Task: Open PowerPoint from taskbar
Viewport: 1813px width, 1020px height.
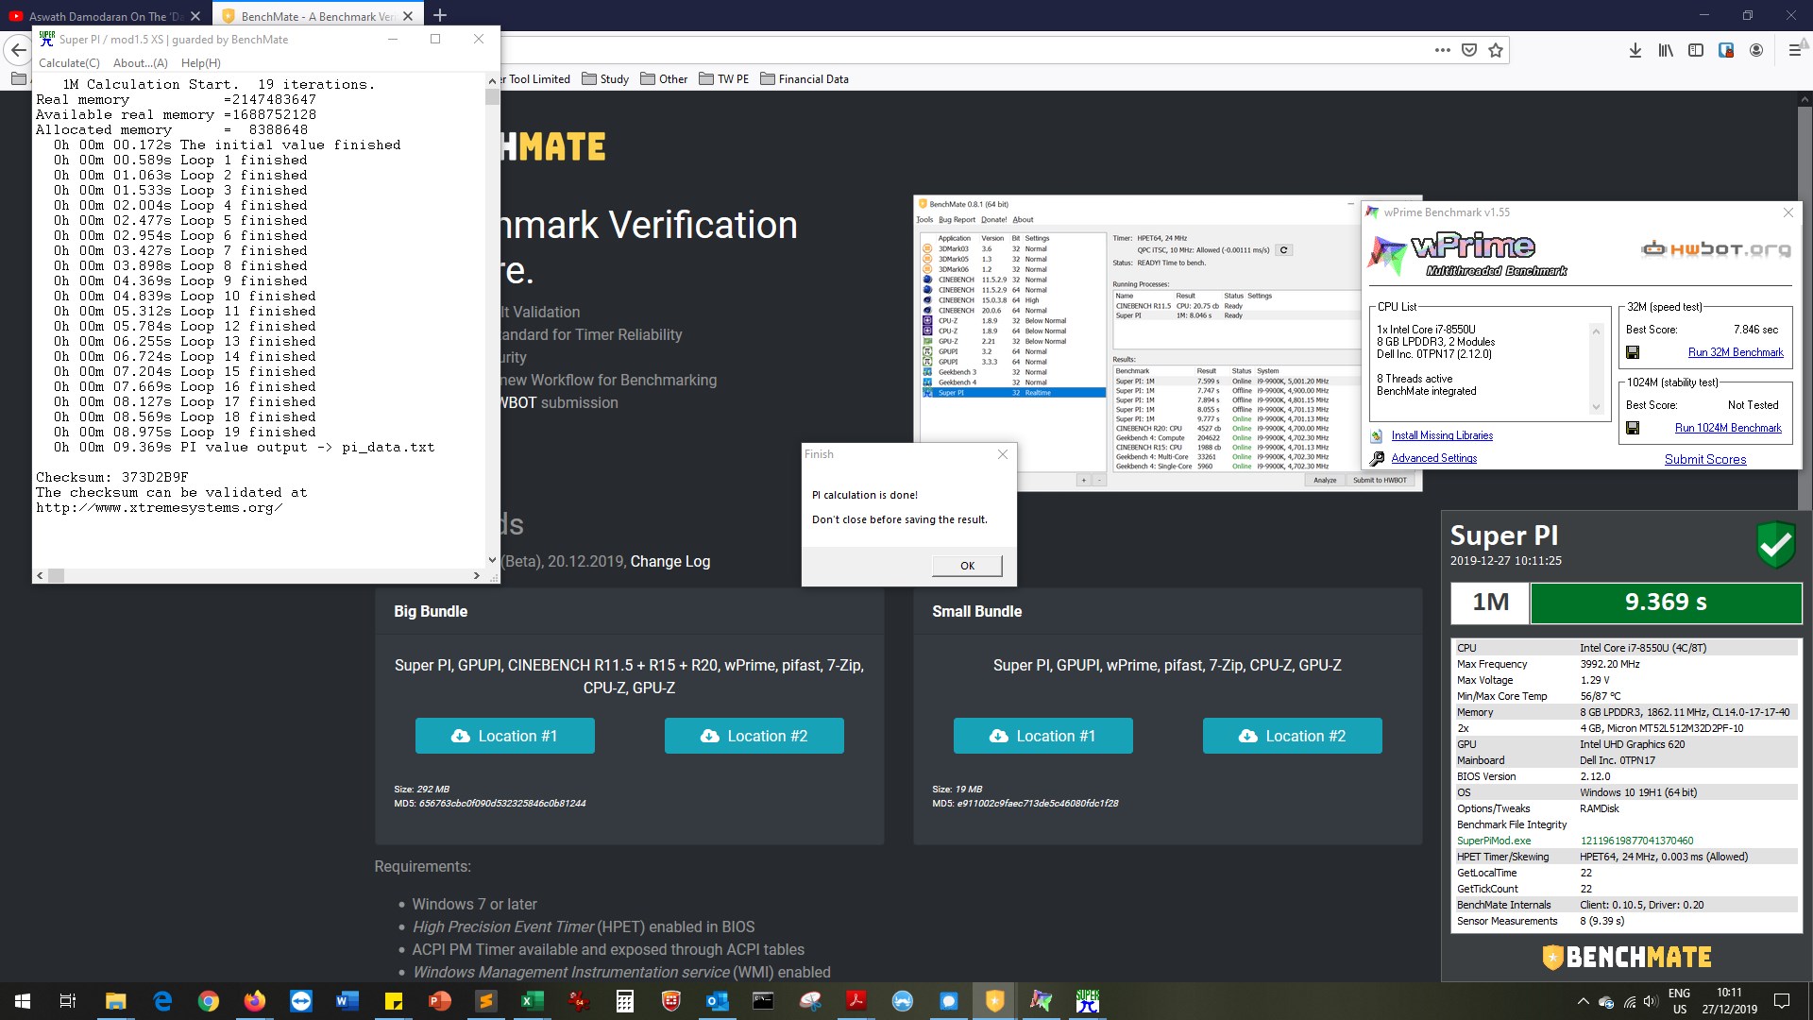Action: click(440, 1001)
